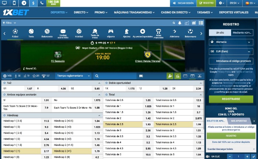Click the search magnifier in filter bar
The height and width of the screenshot is (159, 258).
174,23
